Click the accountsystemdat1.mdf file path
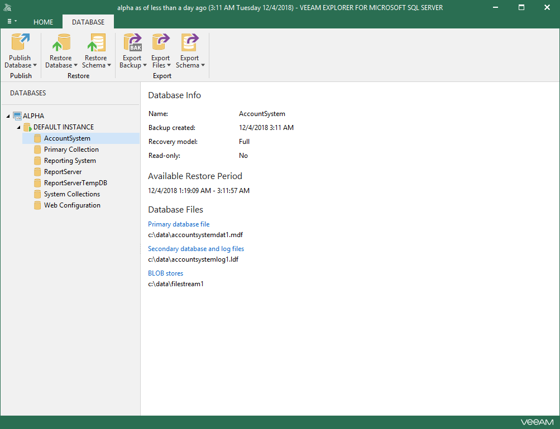This screenshot has width=560, height=429. [195, 235]
